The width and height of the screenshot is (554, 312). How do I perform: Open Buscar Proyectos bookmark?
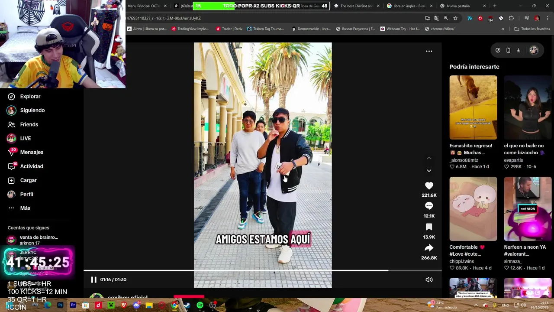tap(355, 29)
